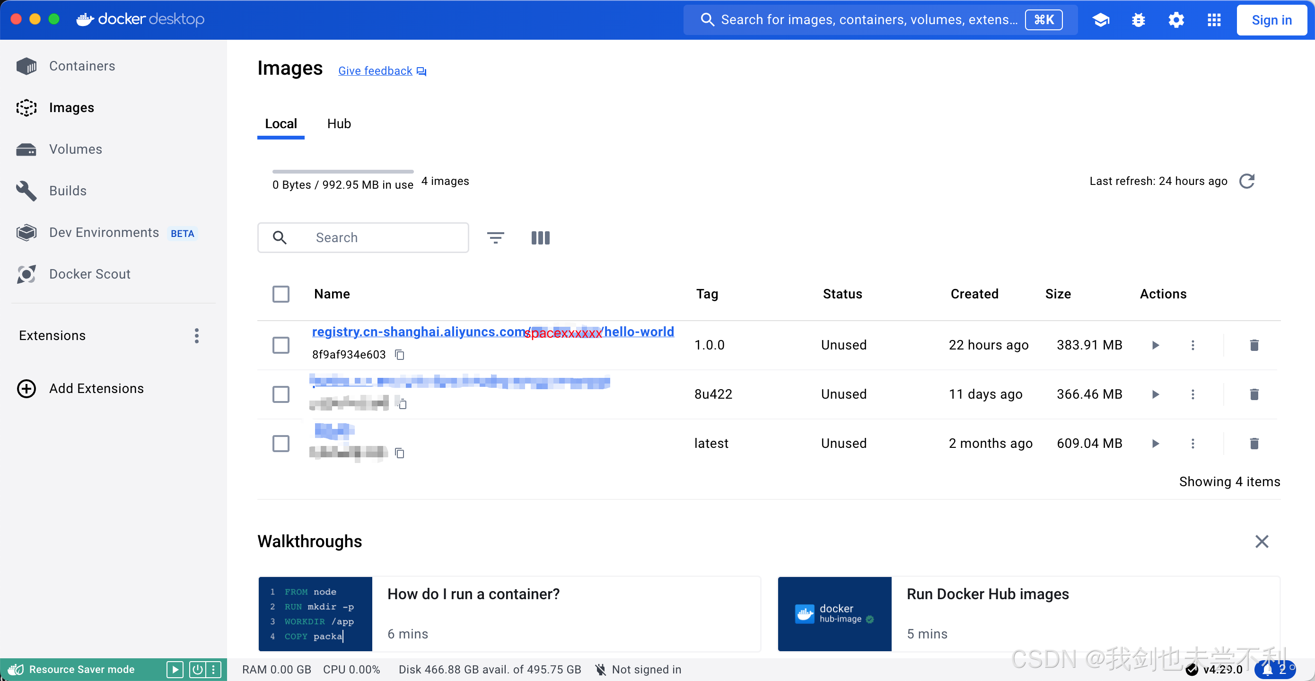Run the hello-world image
1315x681 pixels.
coord(1155,345)
